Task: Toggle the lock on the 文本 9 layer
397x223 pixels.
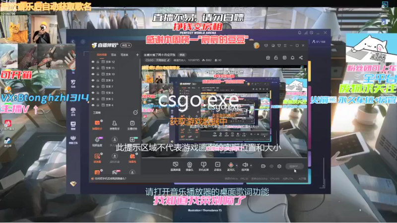Action: tap(98, 80)
